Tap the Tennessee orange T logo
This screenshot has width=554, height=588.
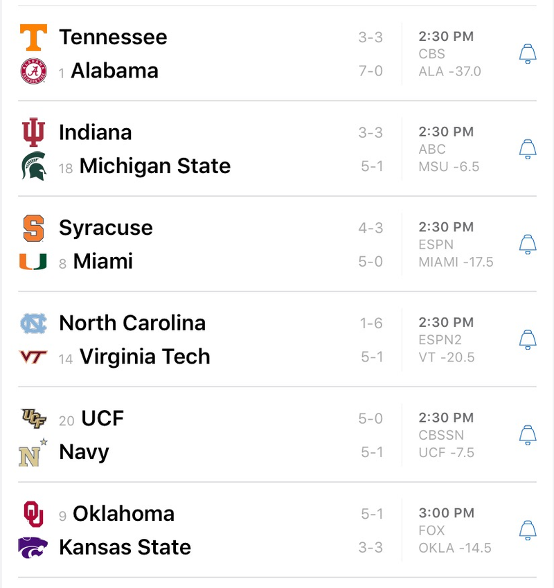[x=33, y=37]
